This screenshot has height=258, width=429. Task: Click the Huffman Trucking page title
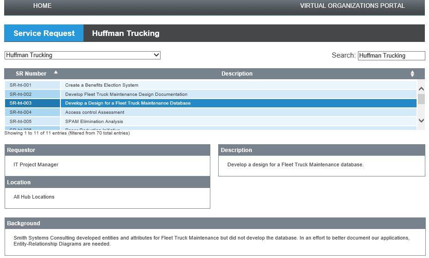(125, 33)
